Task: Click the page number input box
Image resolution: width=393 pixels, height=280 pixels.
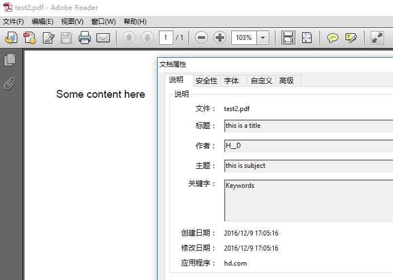Action: (x=166, y=38)
